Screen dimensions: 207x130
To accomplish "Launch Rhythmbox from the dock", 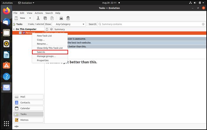I will click(x=6, y=44).
